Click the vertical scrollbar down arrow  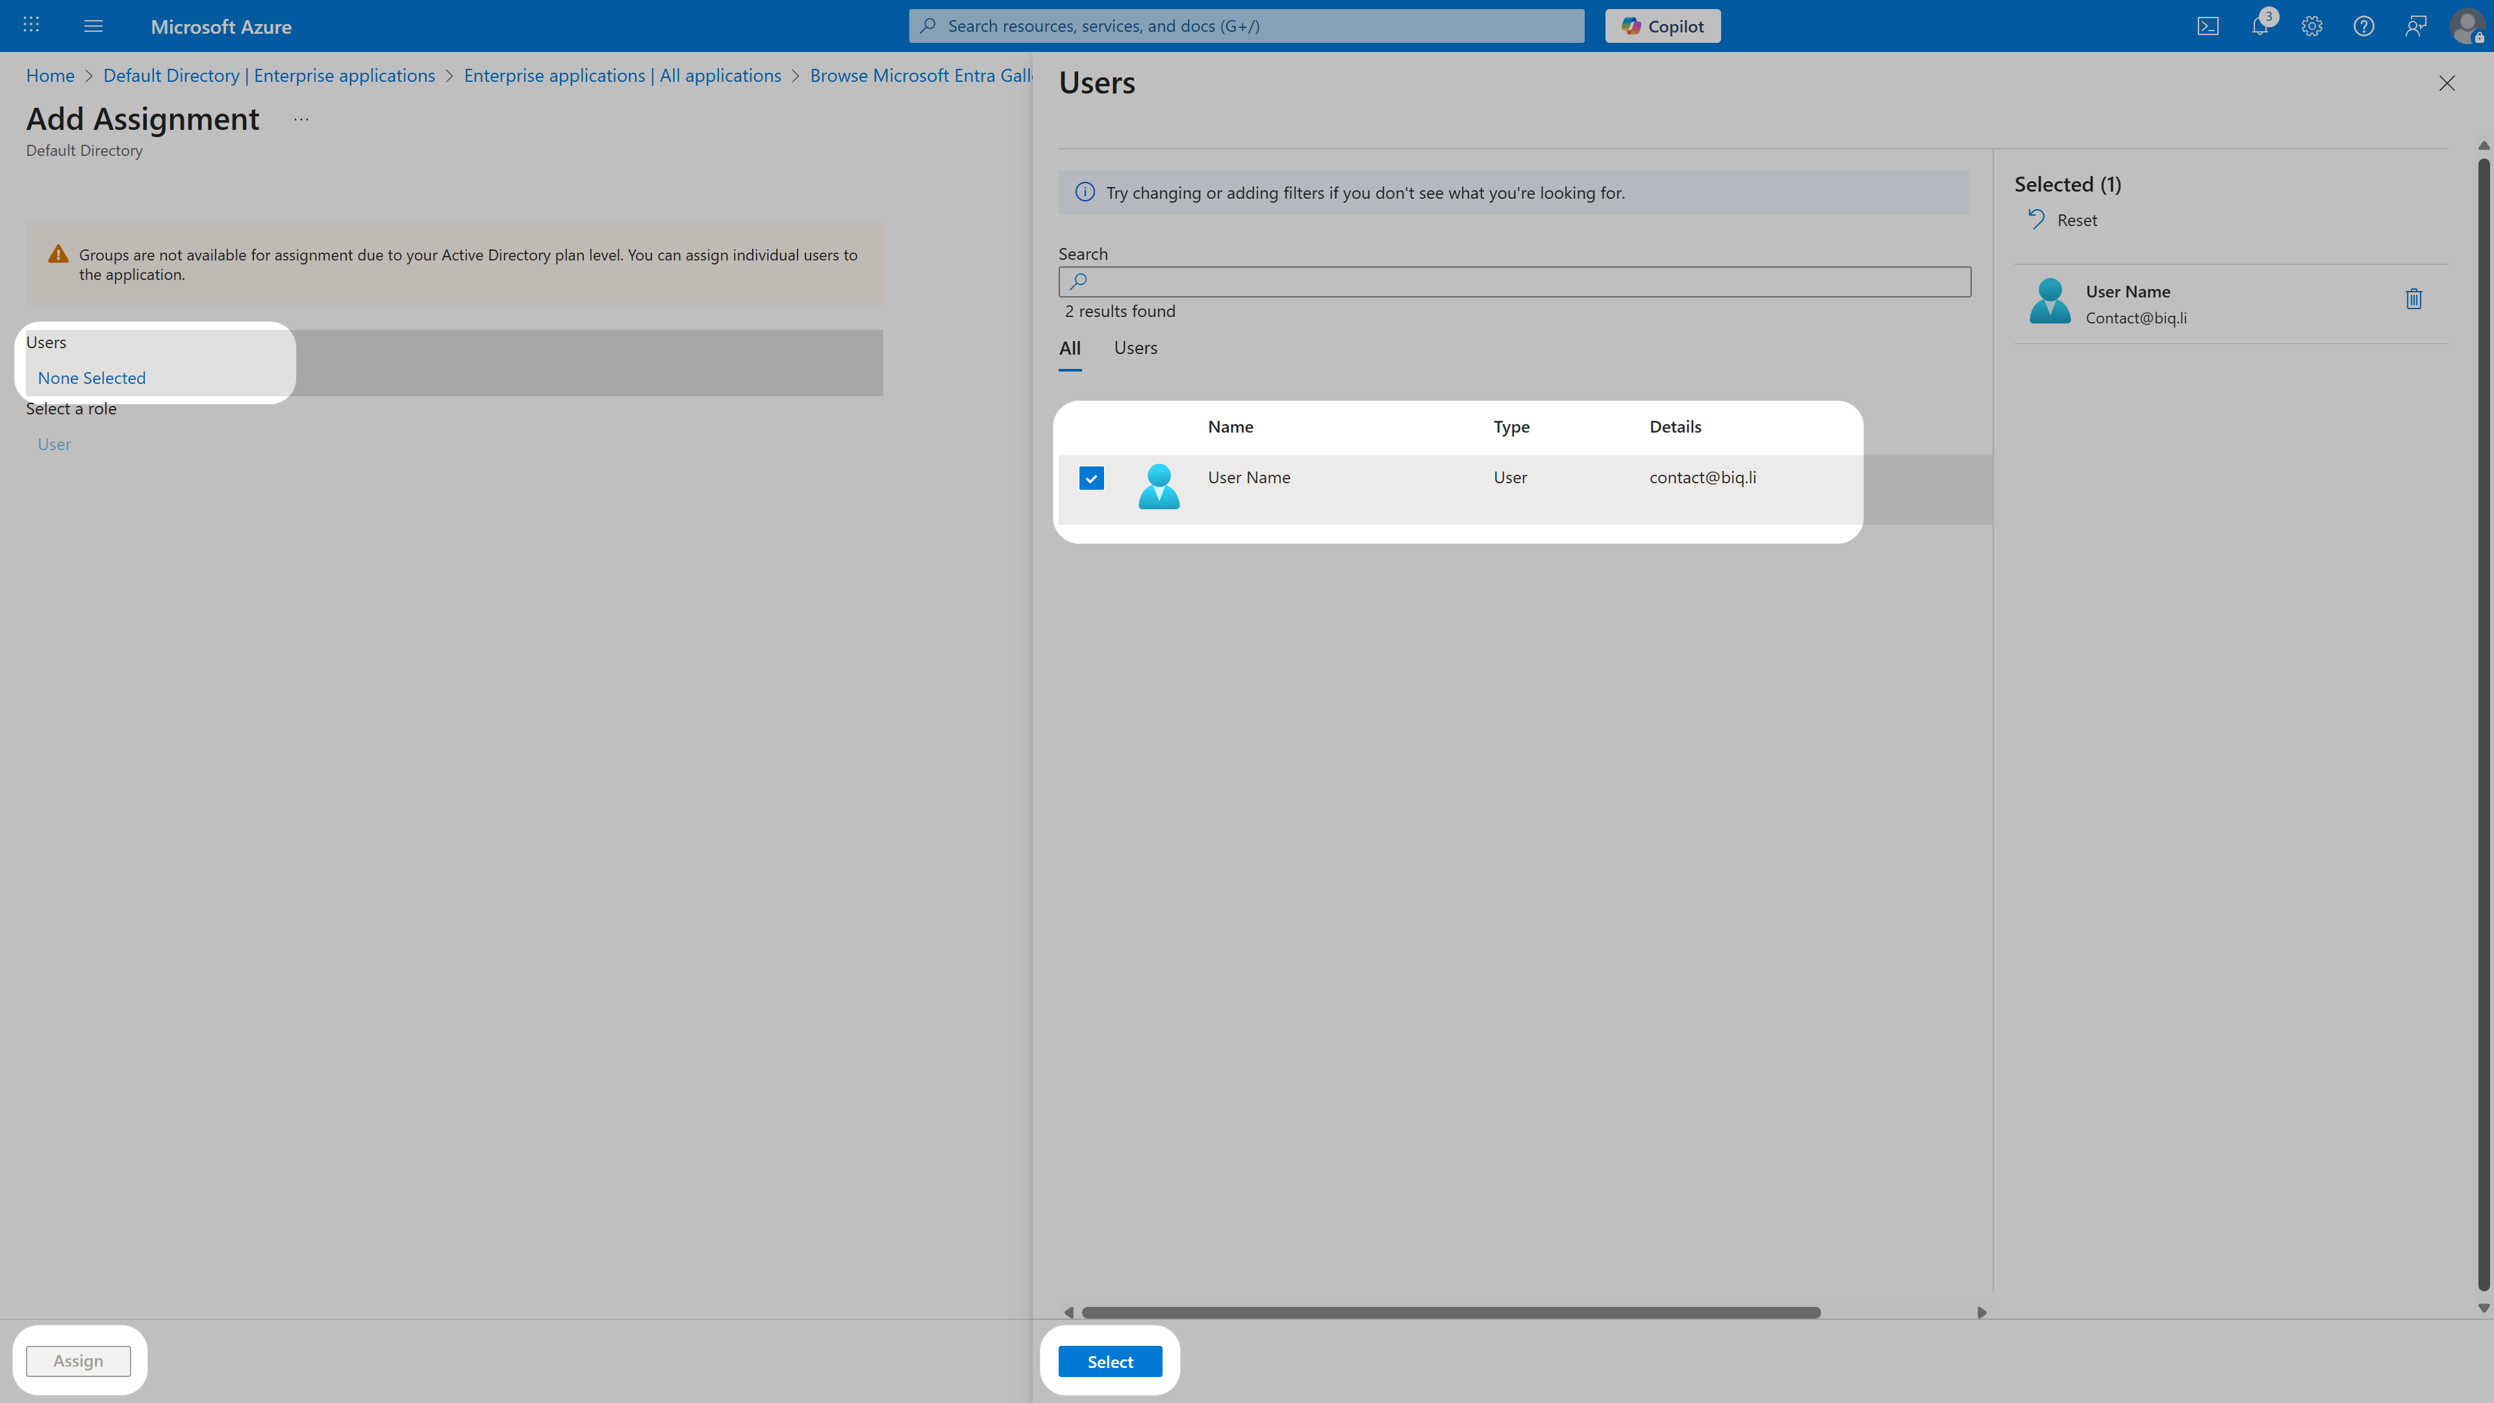pyautogui.click(x=2484, y=1307)
